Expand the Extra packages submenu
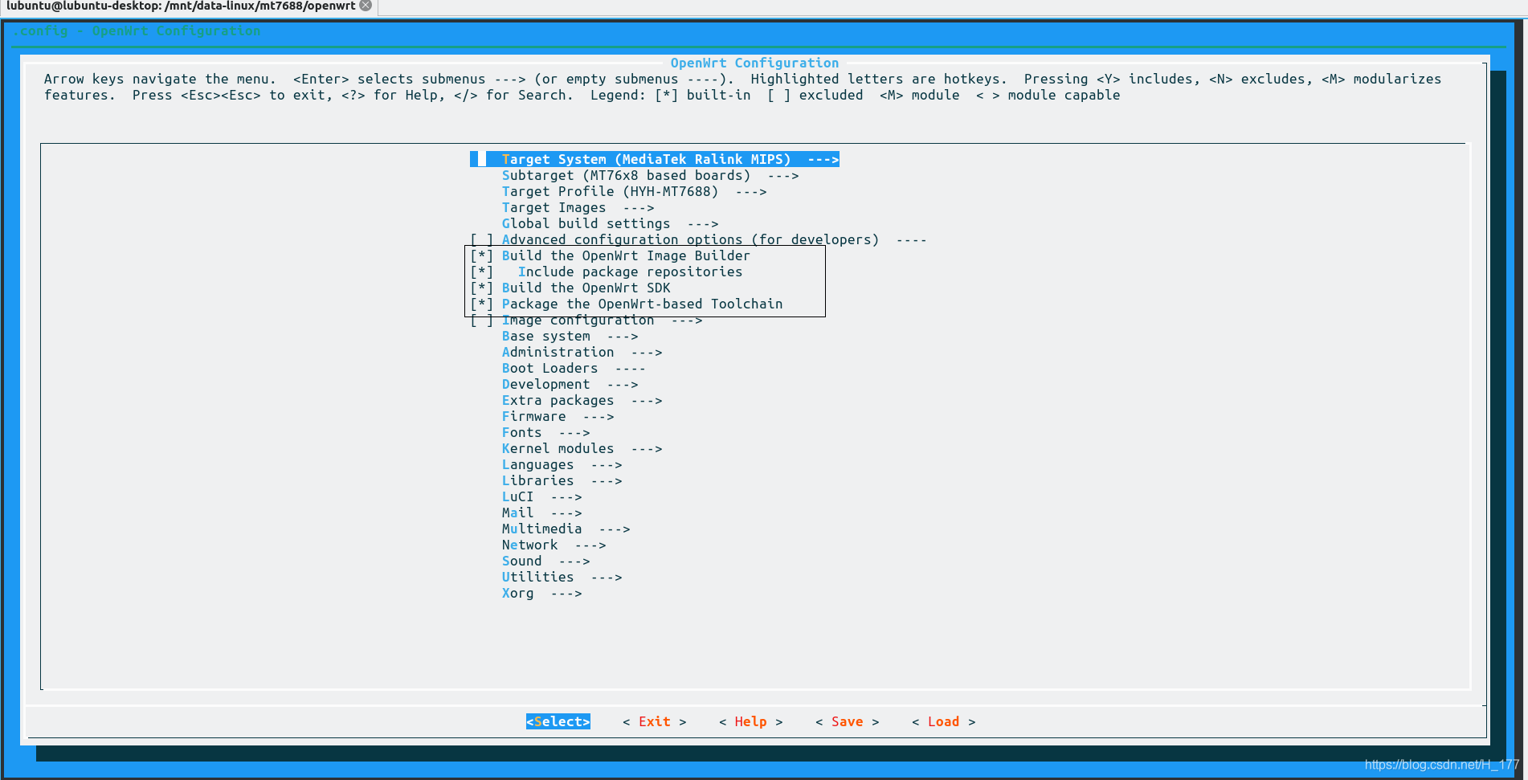This screenshot has height=780, width=1528. [582, 400]
